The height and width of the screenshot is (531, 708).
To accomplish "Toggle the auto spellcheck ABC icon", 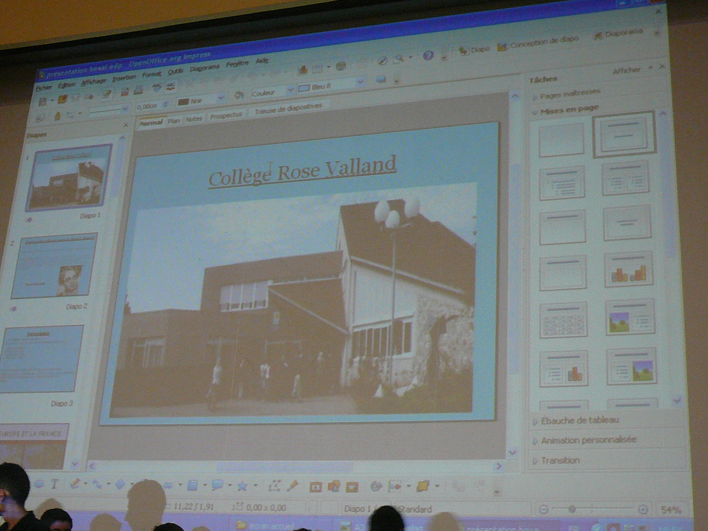I will click(x=171, y=86).
